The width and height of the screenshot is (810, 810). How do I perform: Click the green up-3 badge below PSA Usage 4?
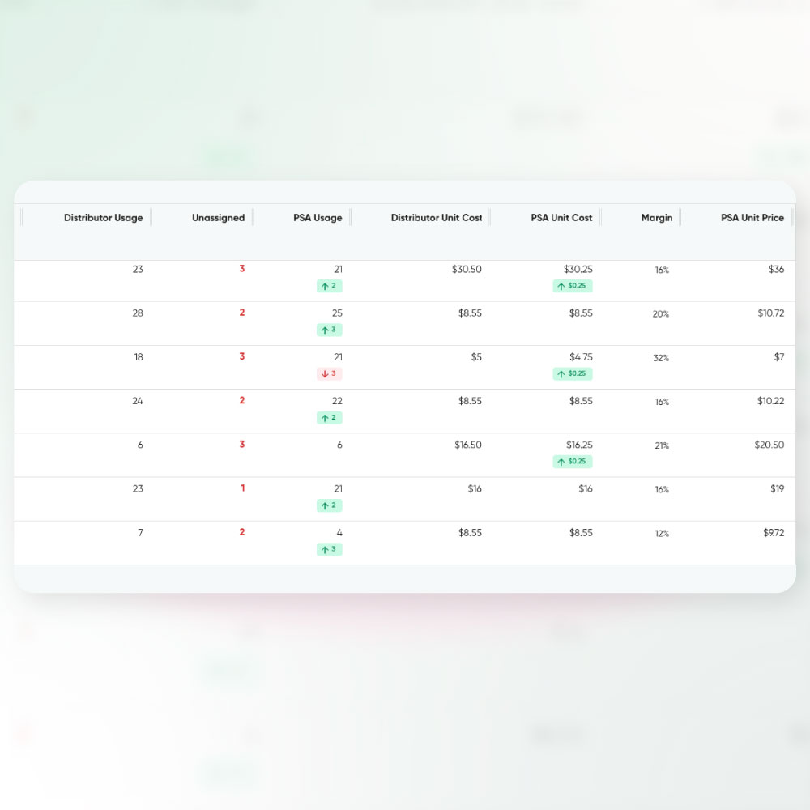point(328,549)
